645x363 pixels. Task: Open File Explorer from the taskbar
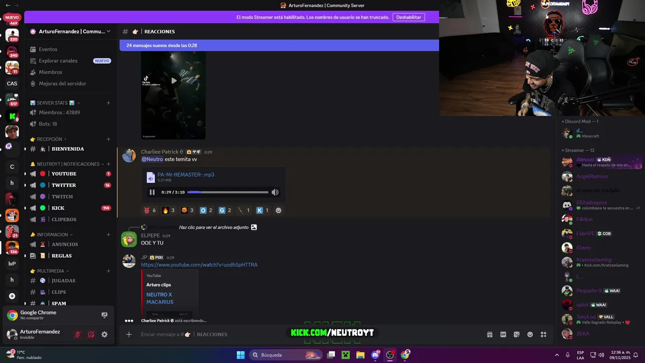(360, 355)
